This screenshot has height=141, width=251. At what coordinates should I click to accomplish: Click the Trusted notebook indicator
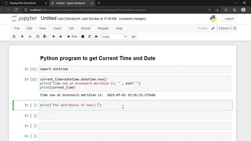pos(202,28)
